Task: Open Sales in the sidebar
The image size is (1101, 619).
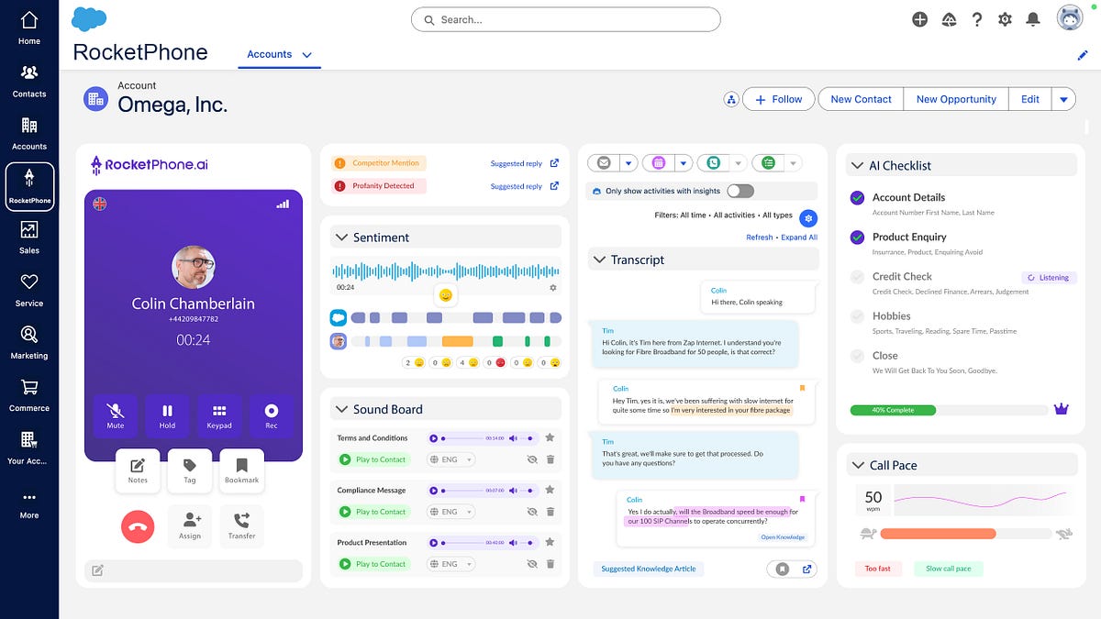Action: 29,238
